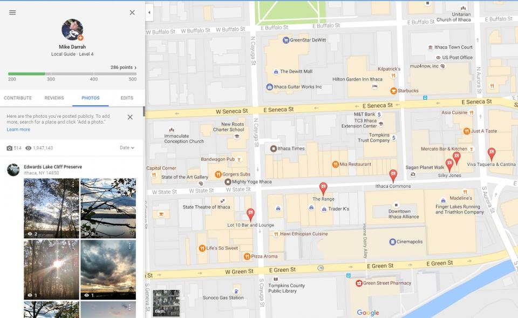Select the Mia Restaurant icon
This screenshot has height=318, width=518.
[x=336, y=164]
